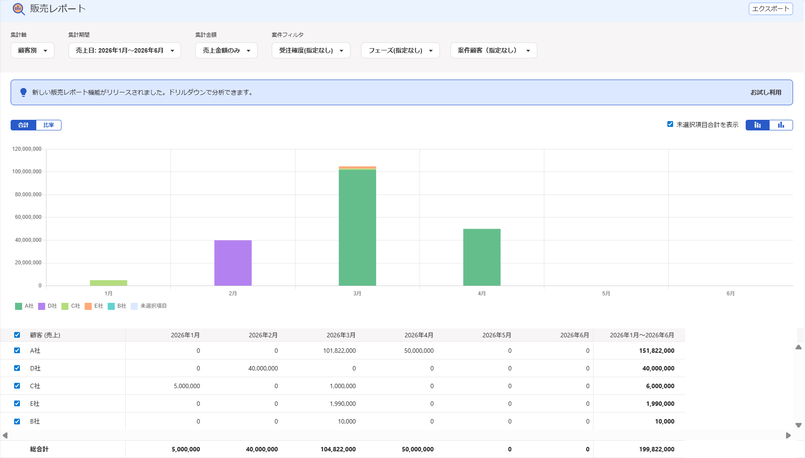Click the エクスポート button
805x458 pixels.
(x=770, y=9)
